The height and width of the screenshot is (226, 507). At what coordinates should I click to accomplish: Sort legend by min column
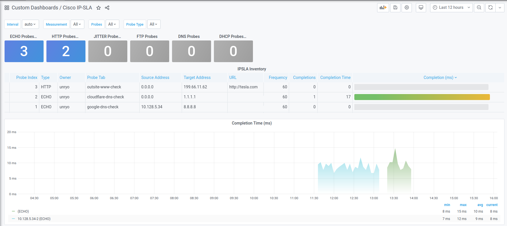pos(447,205)
